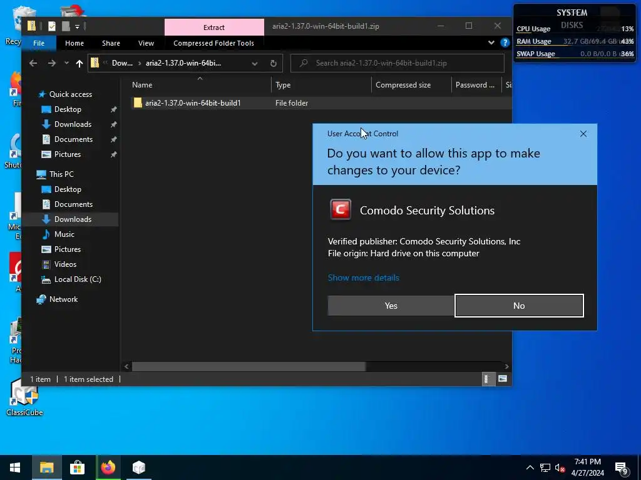Select pinned Desktop under Quick access
This screenshot has width=641, height=480.
[68, 109]
